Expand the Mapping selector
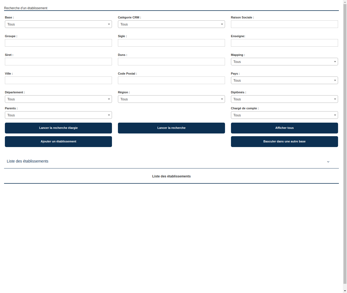Screen dimensions: 347x293 point(284,62)
